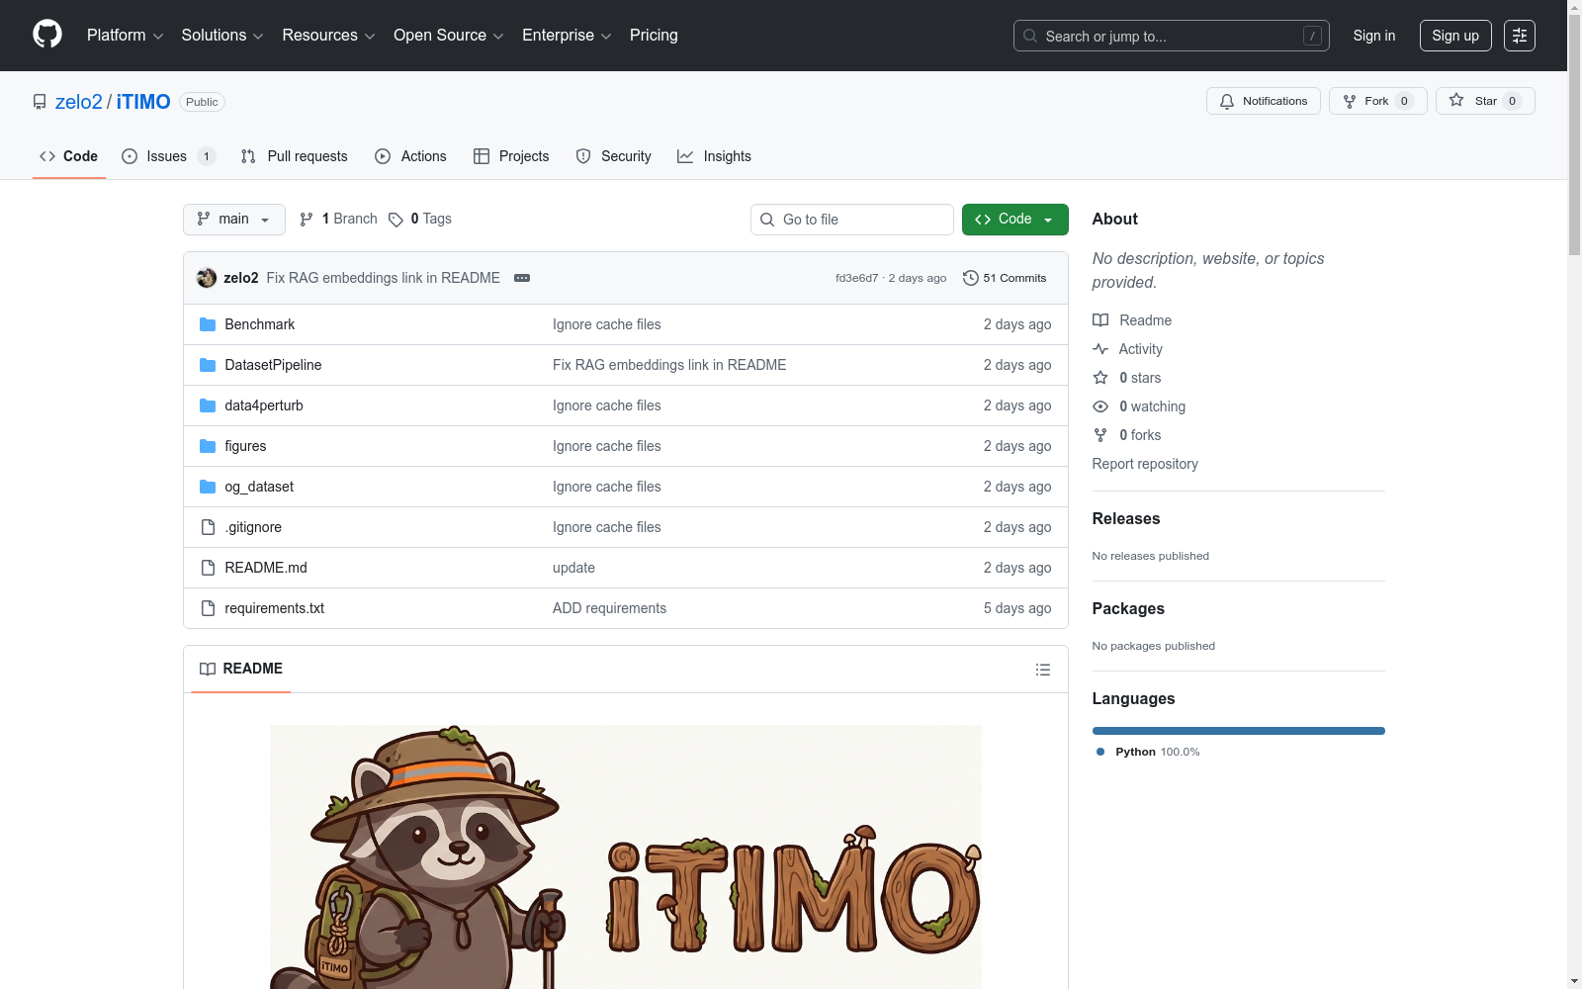The image size is (1582, 989).
Task: Open the main branch selector dropdown
Action: (234, 220)
